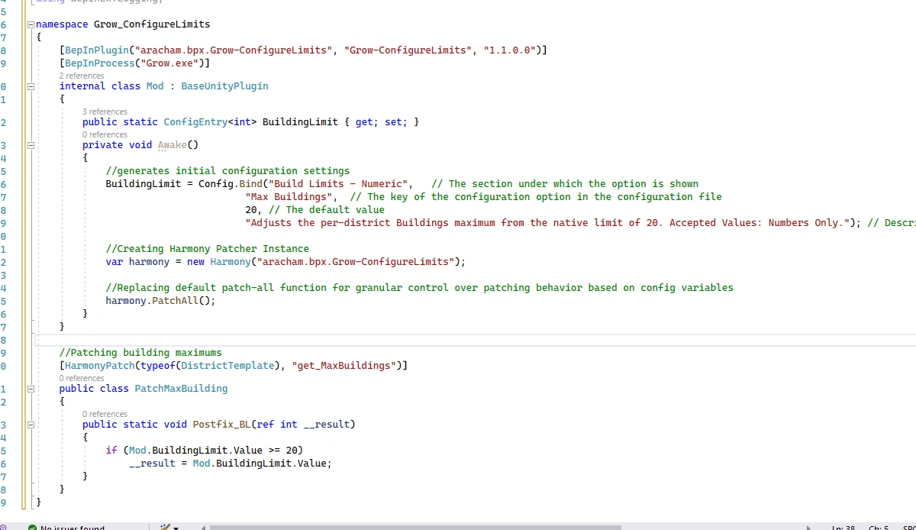Click the 'BepInPlugin' attribute name
This screenshot has width=916, height=530.
click(97, 50)
